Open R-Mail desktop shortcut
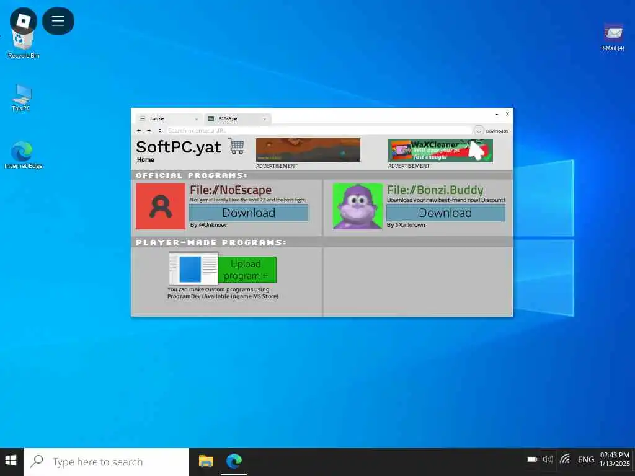Viewport: 635px width, 476px height. (613, 37)
